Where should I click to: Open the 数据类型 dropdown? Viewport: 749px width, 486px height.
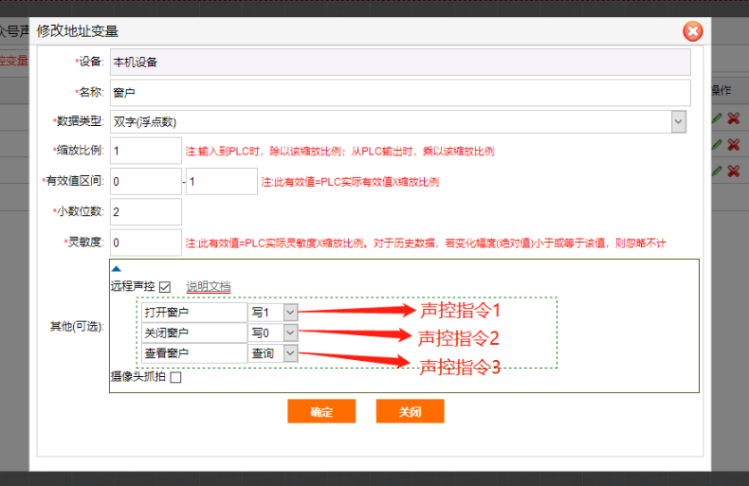(678, 121)
